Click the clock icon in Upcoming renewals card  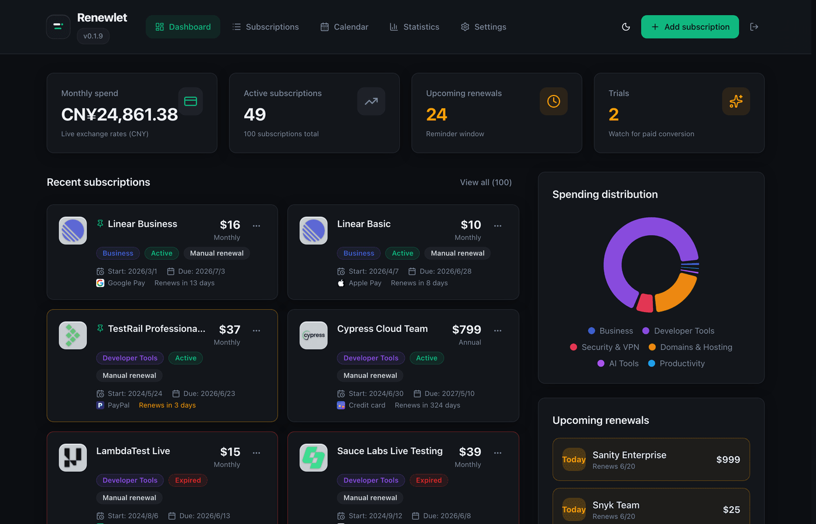(x=554, y=101)
